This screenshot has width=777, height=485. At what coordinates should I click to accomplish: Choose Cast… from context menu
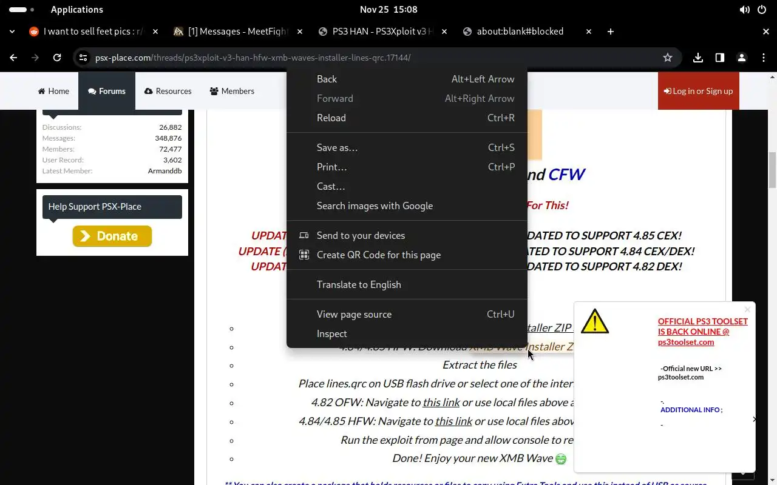[x=407, y=186]
